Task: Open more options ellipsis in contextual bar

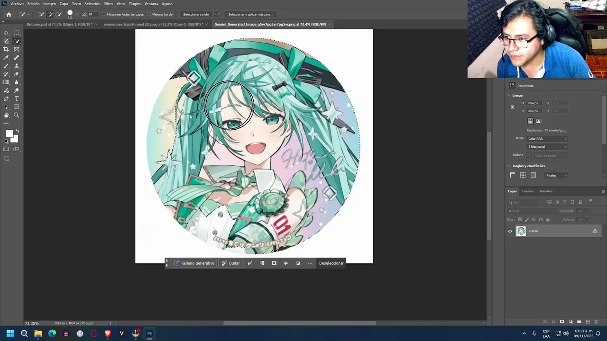Action: tap(310, 263)
